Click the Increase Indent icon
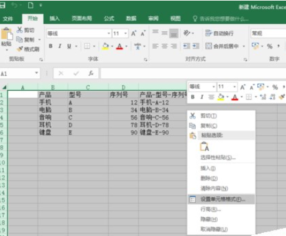 pos(196,46)
